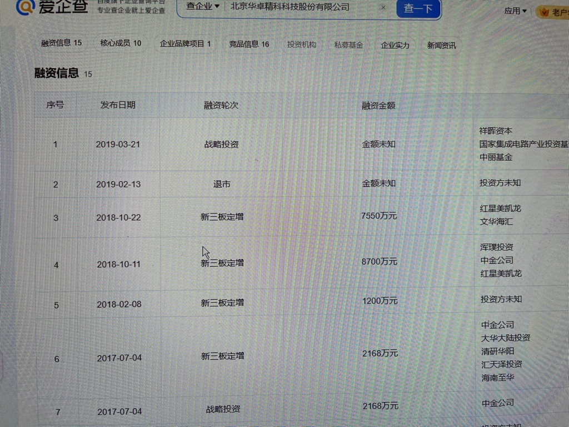Click the 融资信息 section heading

tap(56, 73)
